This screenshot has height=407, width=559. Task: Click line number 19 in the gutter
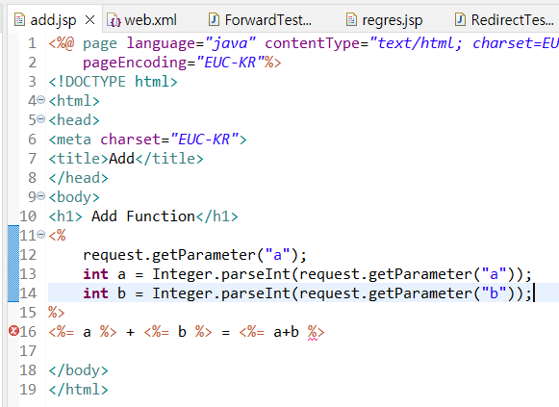[x=28, y=390]
